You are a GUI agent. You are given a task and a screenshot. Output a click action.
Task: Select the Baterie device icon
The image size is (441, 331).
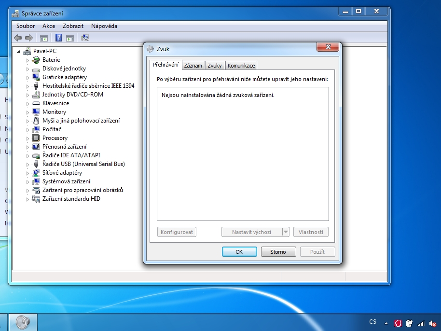36,60
